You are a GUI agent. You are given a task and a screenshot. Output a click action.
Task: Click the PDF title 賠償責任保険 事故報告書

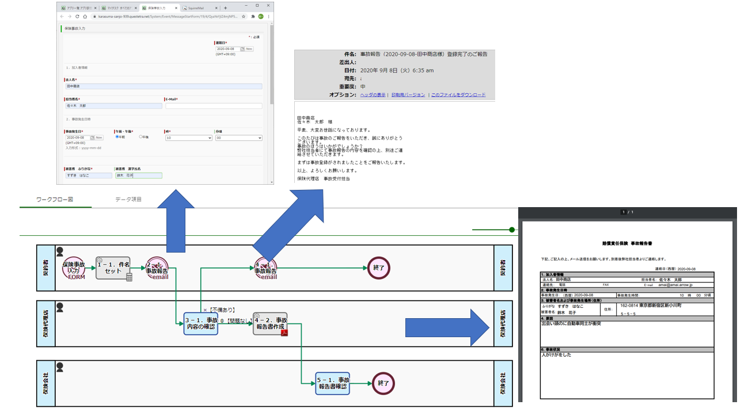click(x=626, y=244)
